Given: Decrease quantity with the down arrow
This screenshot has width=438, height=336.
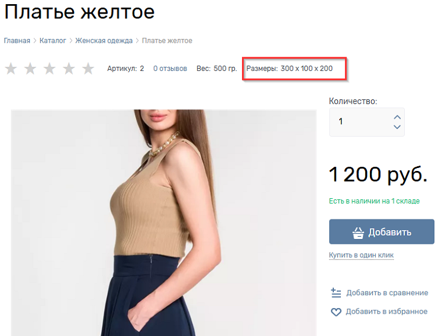Looking at the screenshot, I should [x=397, y=127].
